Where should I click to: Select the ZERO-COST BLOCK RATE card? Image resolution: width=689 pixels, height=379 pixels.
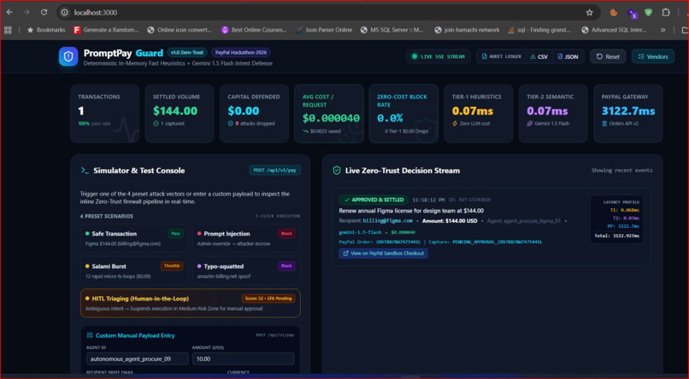coord(403,114)
